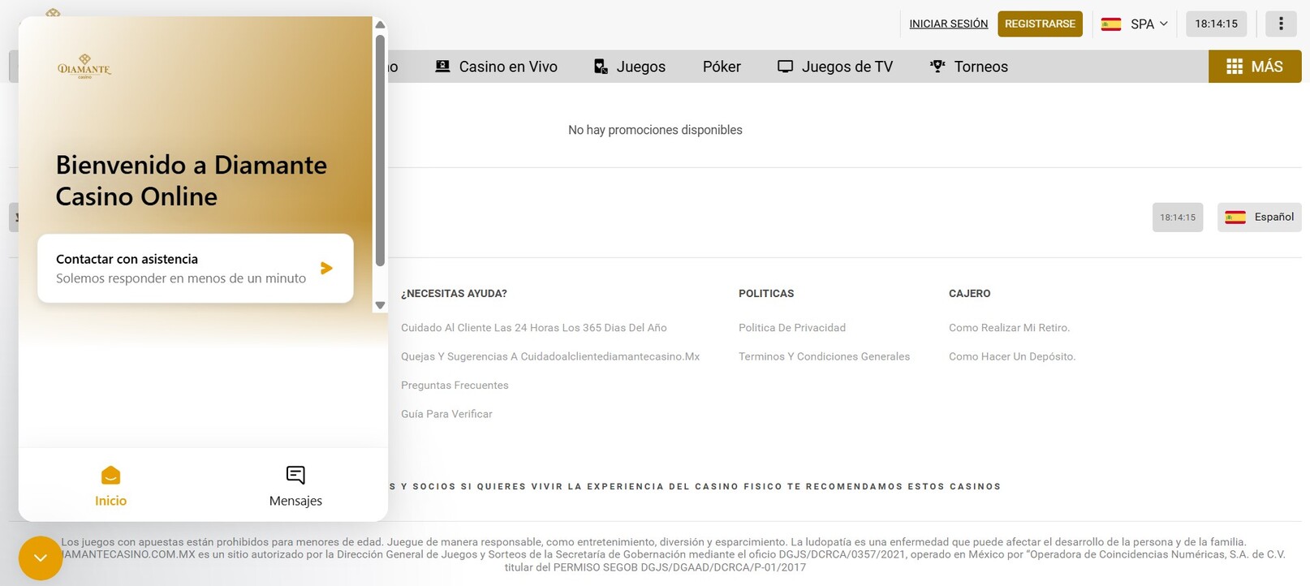The width and height of the screenshot is (1310, 586).
Task: Click the CAJERO heading
Action: click(x=969, y=294)
